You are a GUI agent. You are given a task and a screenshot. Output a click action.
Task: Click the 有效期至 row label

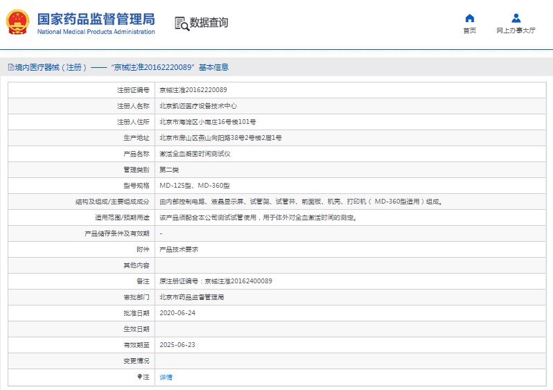tap(136, 345)
